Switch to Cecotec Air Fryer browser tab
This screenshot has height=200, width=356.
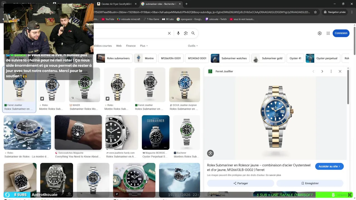(116, 4)
